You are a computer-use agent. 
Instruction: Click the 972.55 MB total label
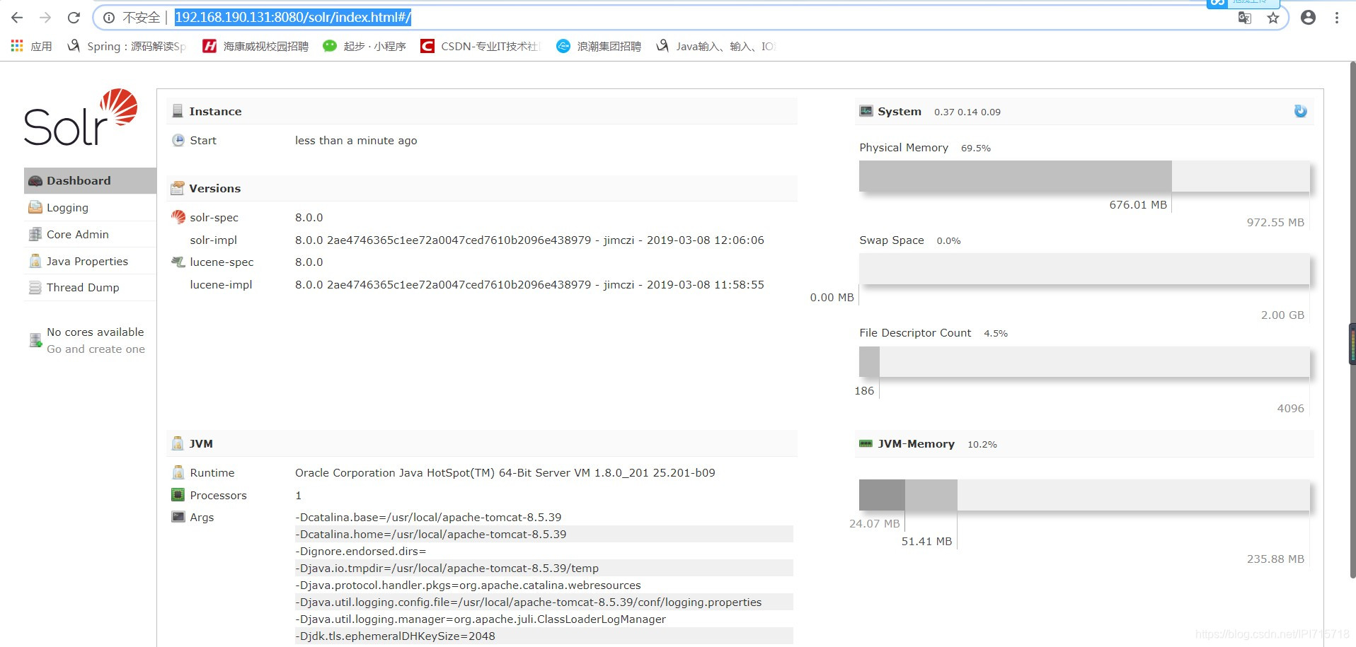(1275, 222)
